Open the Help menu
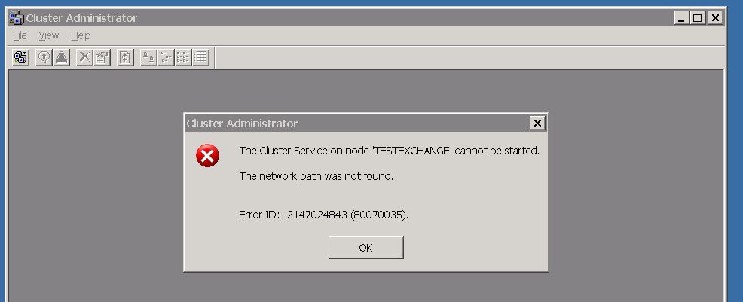 81,35
